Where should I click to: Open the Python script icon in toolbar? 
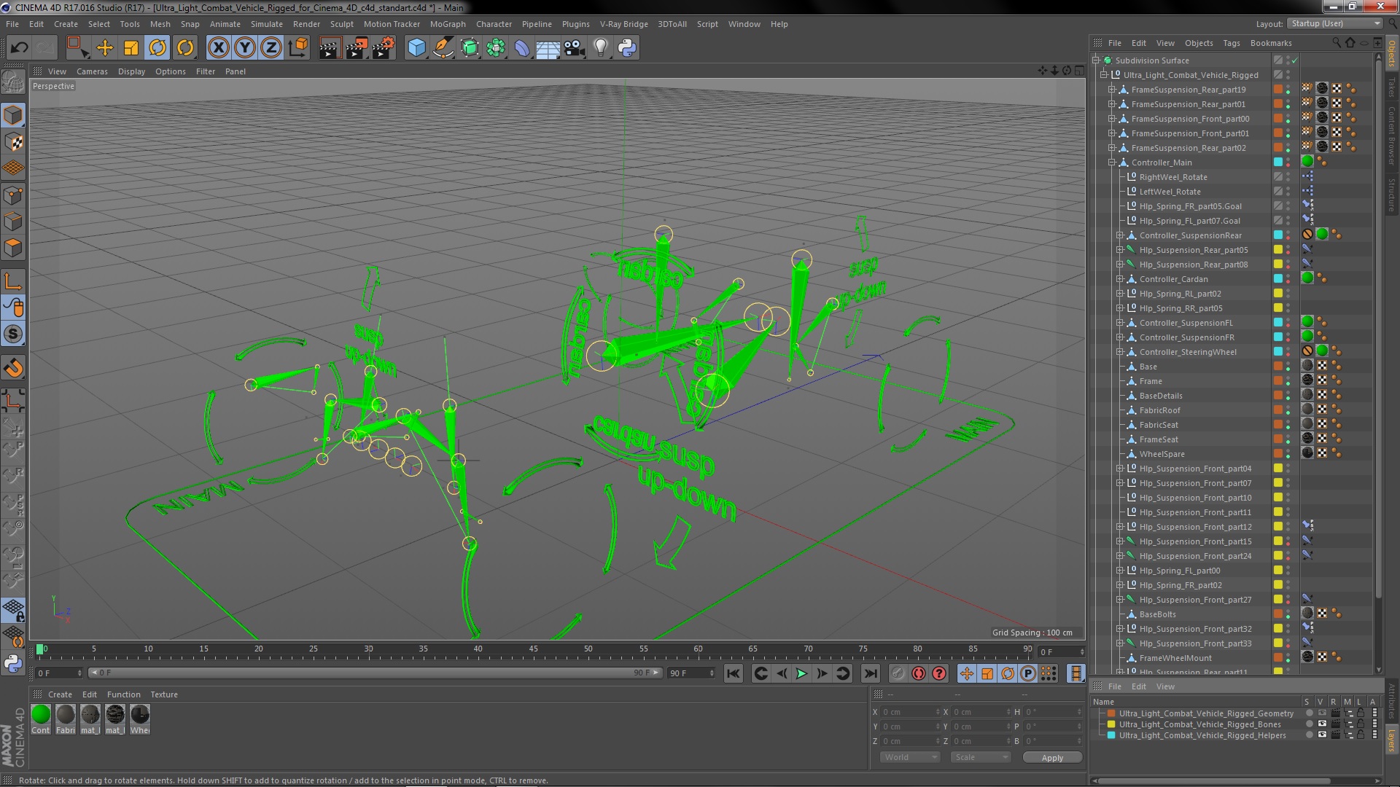[627, 48]
